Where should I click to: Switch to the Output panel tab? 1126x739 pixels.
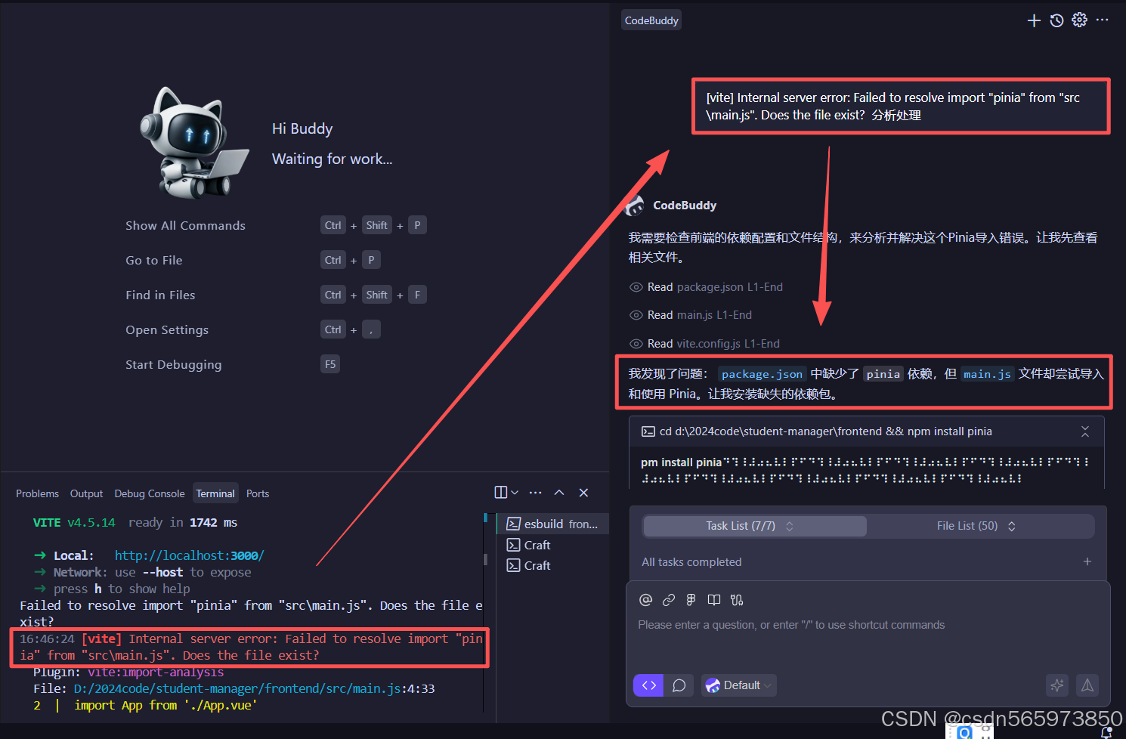coord(86,493)
